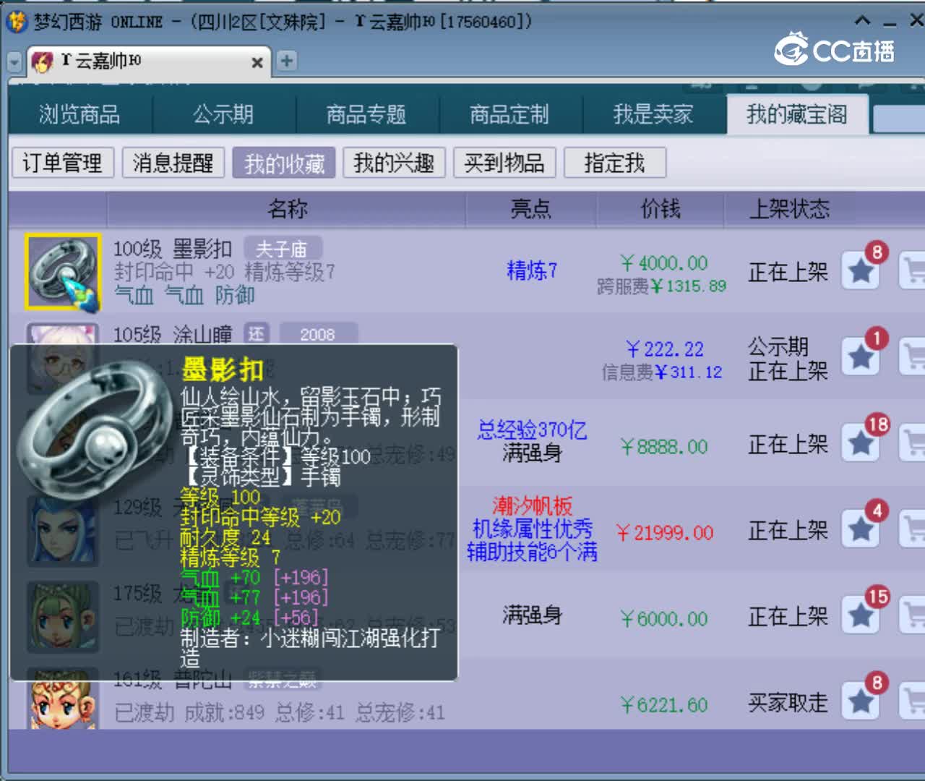Click the 2008 tag on 涂山瞳 row
The image size is (925, 781).
(x=317, y=334)
